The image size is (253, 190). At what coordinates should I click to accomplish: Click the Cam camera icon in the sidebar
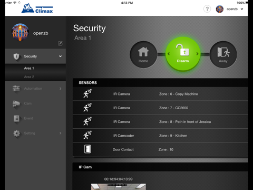pyautogui.click(x=16, y=103)
